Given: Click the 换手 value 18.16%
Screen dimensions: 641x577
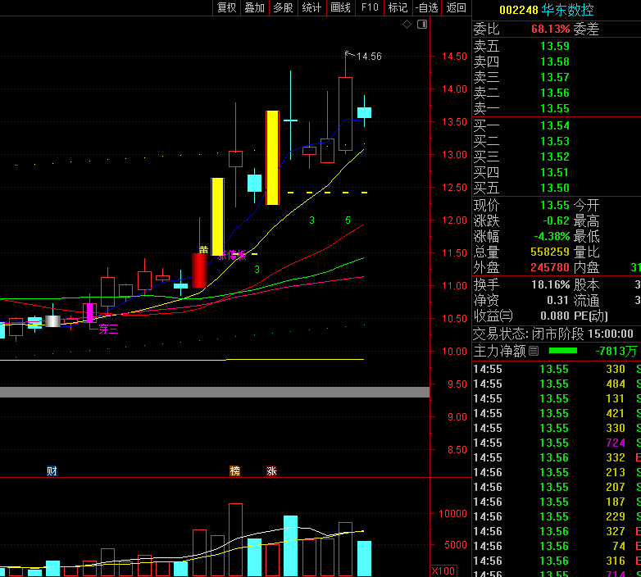Looking at the screenshot, I should [550, 284].
